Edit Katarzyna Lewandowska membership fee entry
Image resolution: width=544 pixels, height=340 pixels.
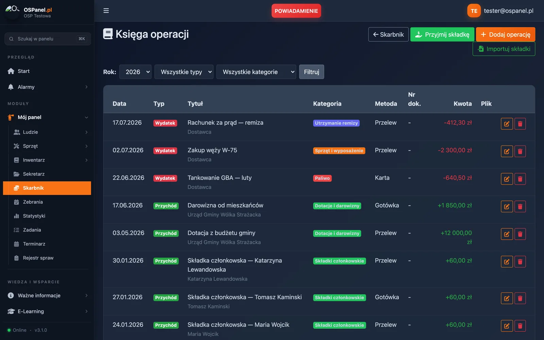point(507,261)
